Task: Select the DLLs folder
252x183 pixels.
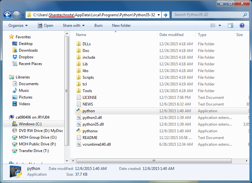Action: pos(83,44)
